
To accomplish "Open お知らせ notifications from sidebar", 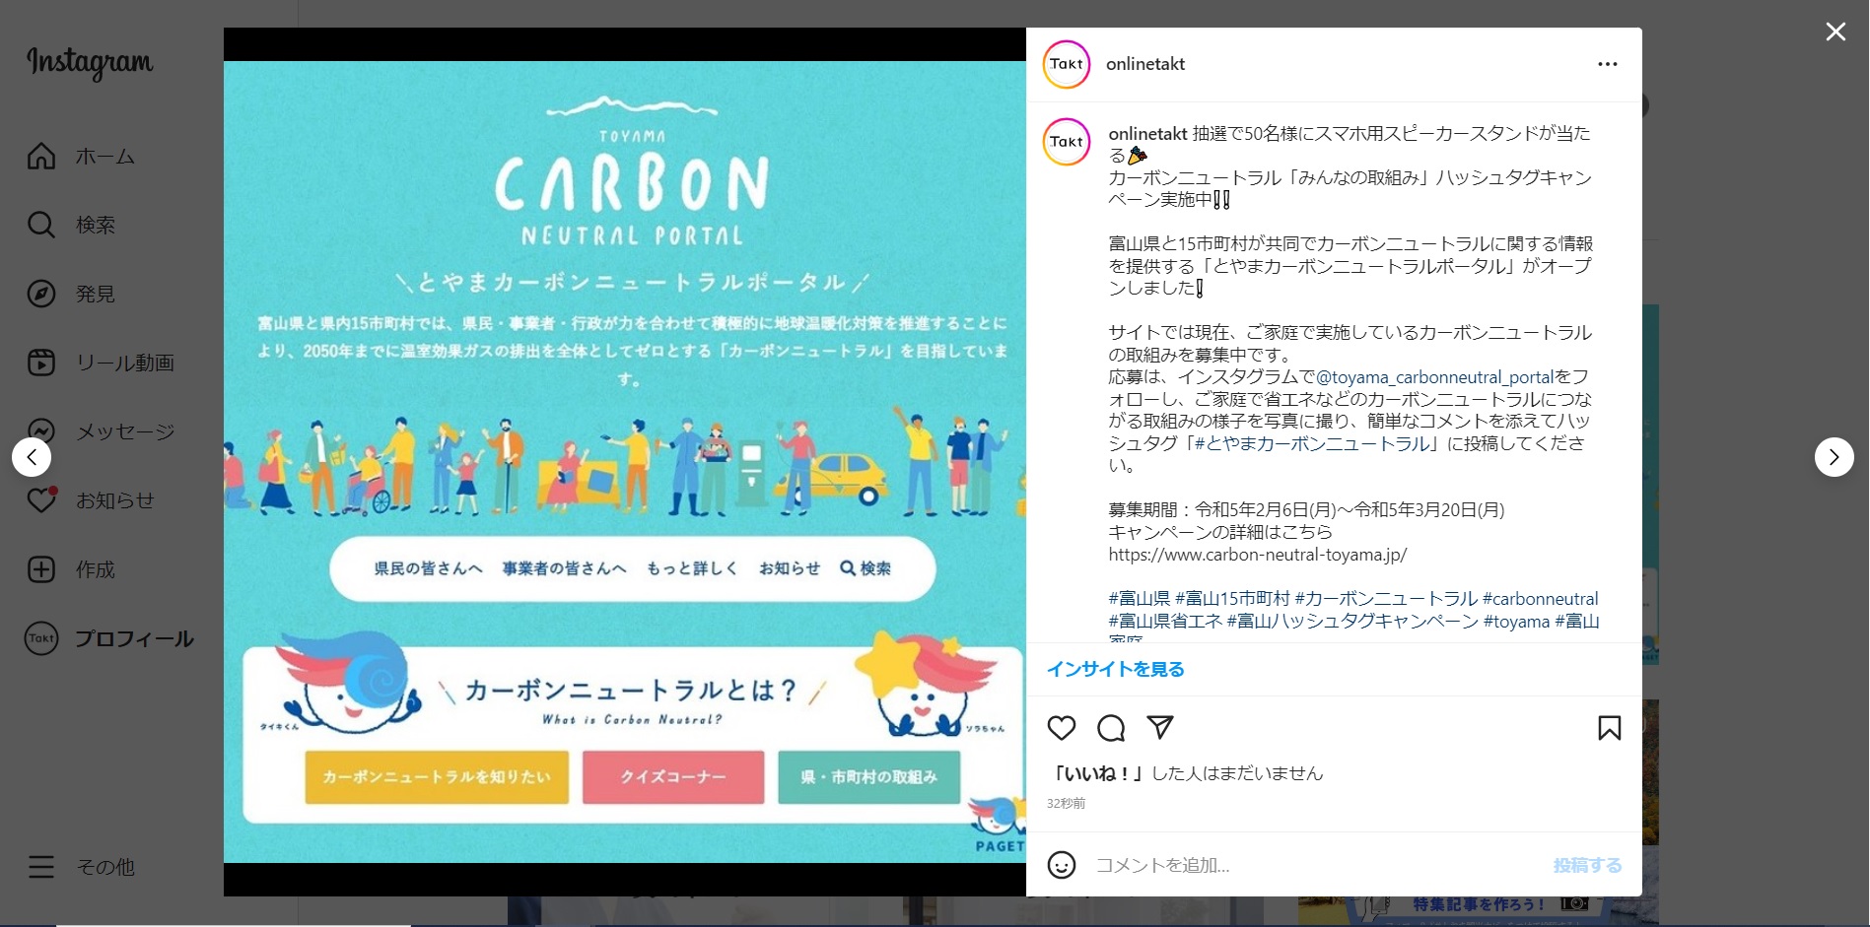I will (x=92, y=500).
